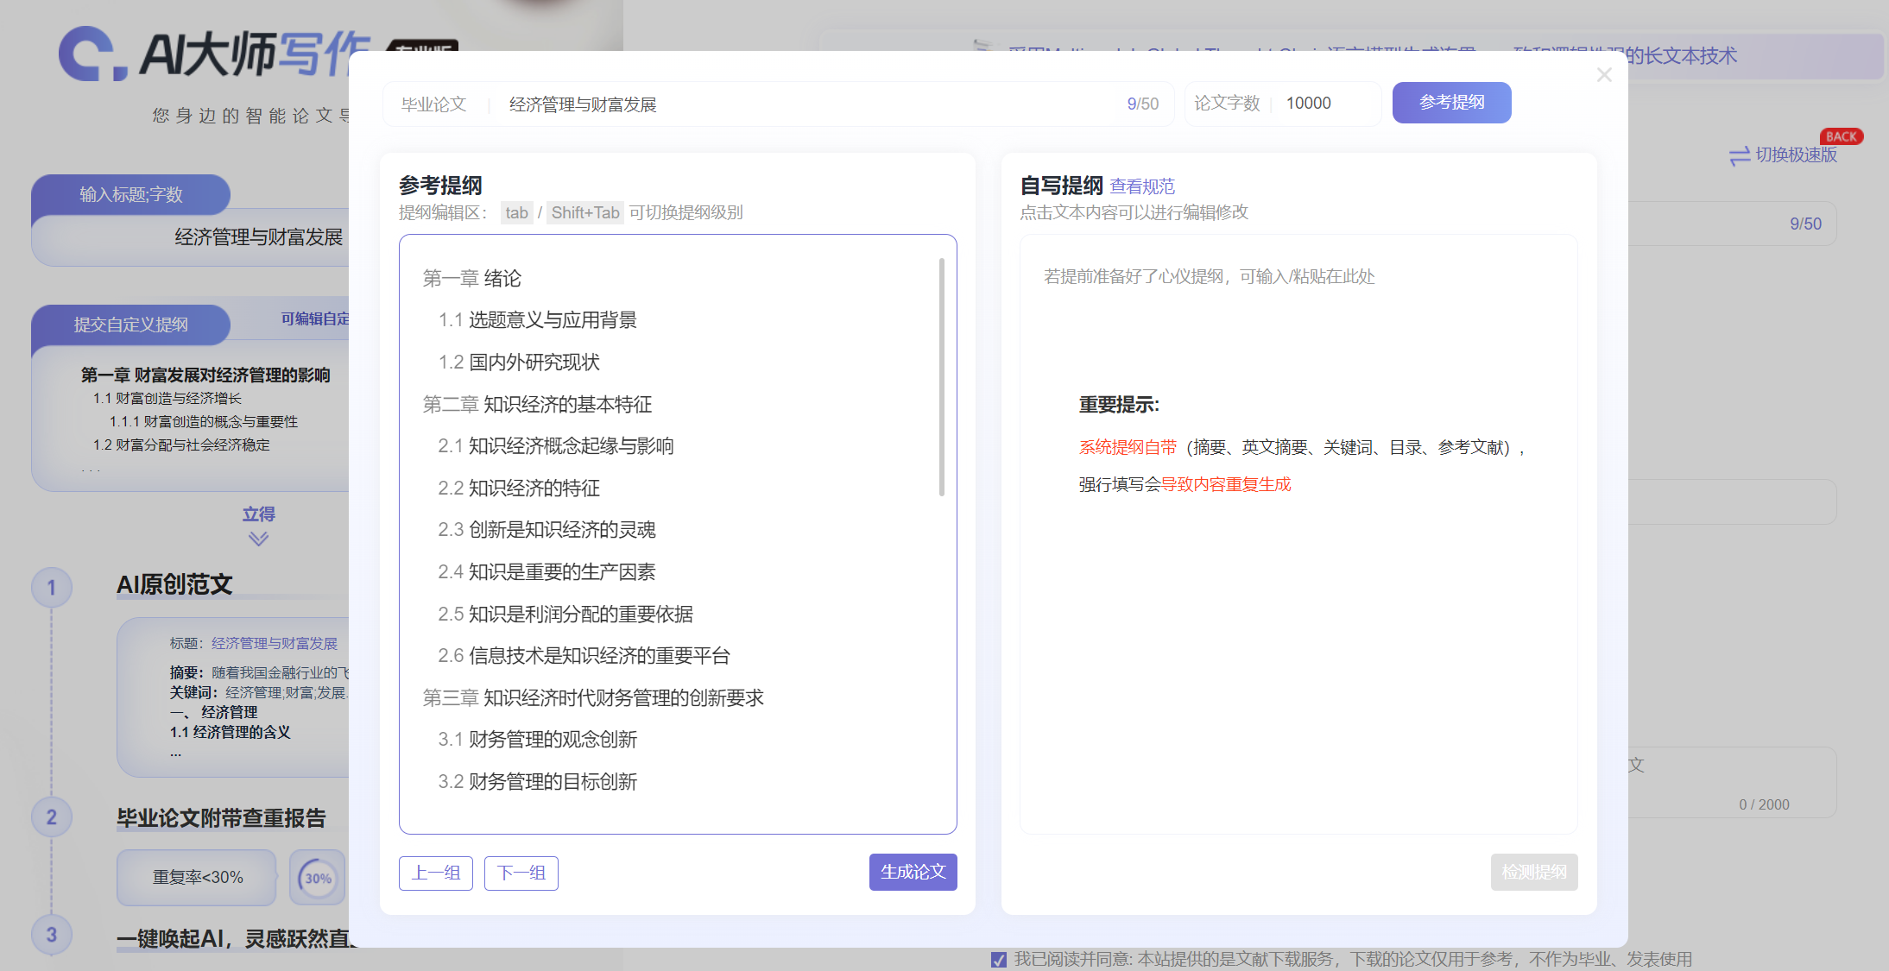
Task: Click the AI大师写作 logo icon
Action: pyautogui.click(x=91, y=54)
